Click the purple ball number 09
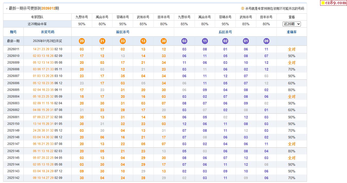Viewport: 347px width, 183px height. 266,41
